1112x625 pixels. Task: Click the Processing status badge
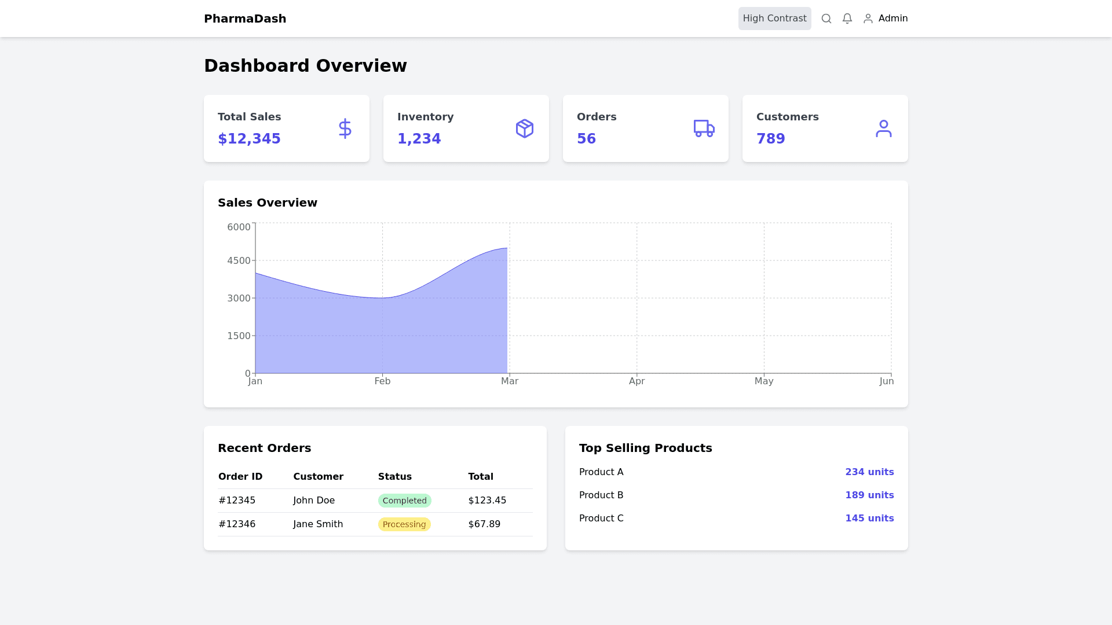(404, 524)
